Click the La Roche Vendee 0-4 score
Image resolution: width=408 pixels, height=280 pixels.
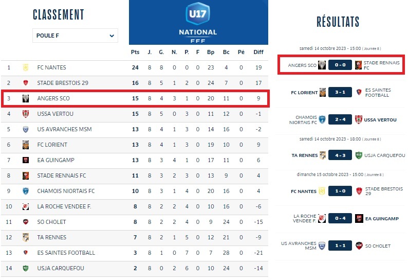click(x=341, y=219)
